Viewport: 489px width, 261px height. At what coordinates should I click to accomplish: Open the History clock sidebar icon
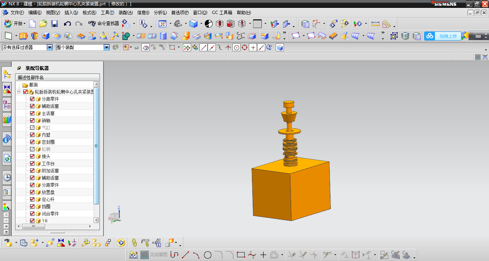click(x=7, y=177)
